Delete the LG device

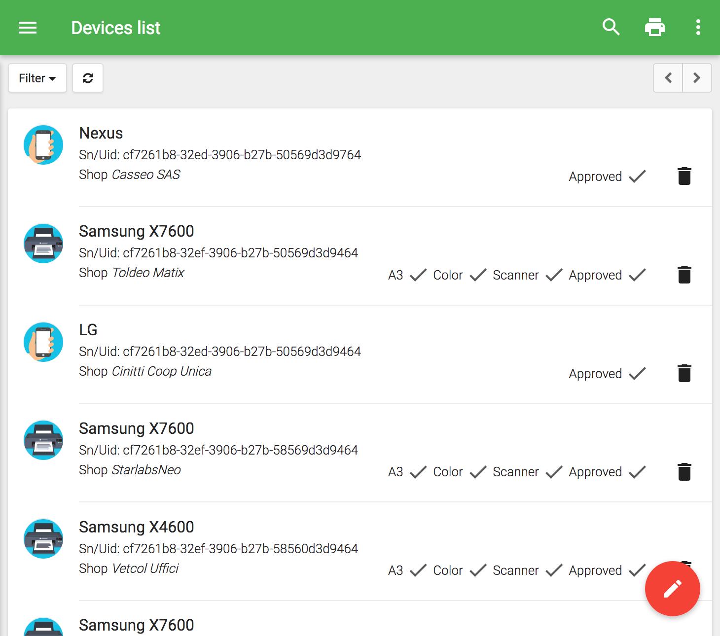[x=684, y=373]
